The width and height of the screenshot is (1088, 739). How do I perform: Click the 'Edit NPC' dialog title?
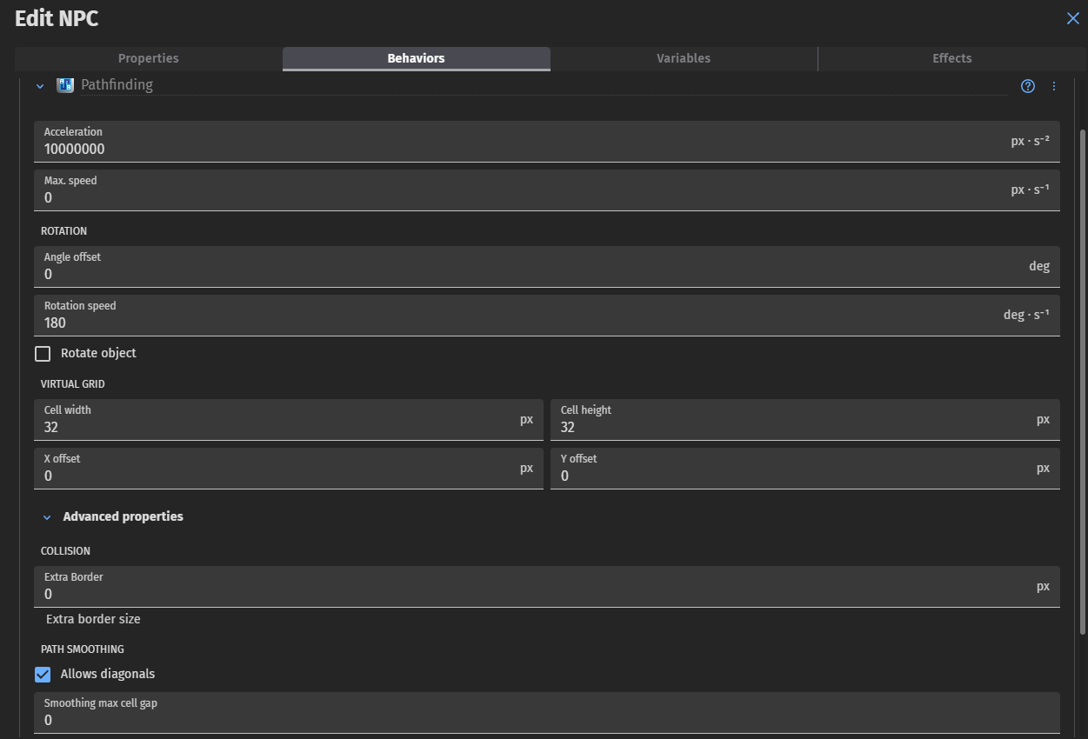[x=57, y=19]
